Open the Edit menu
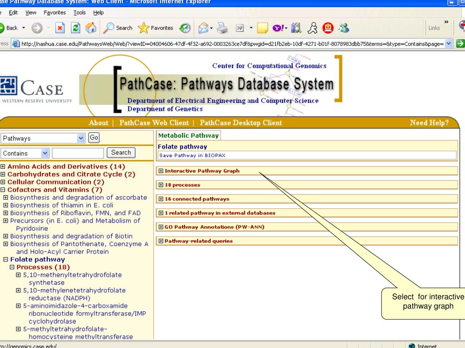The width and height of the screenshot is (465, 348). click(x=13, y=12)
